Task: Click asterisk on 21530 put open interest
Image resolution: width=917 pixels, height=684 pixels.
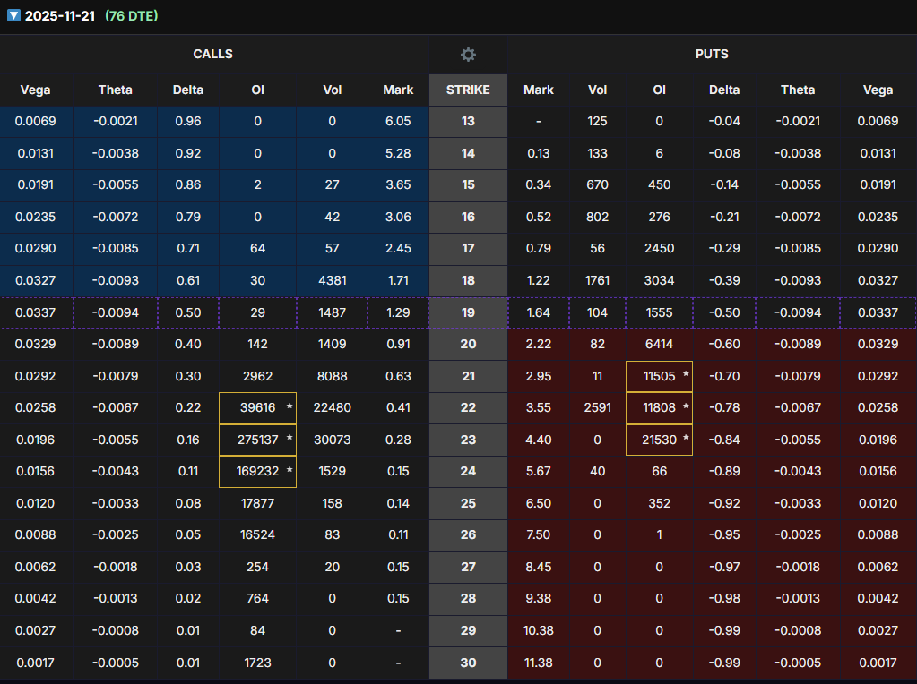Action: (x=686, y=440)
